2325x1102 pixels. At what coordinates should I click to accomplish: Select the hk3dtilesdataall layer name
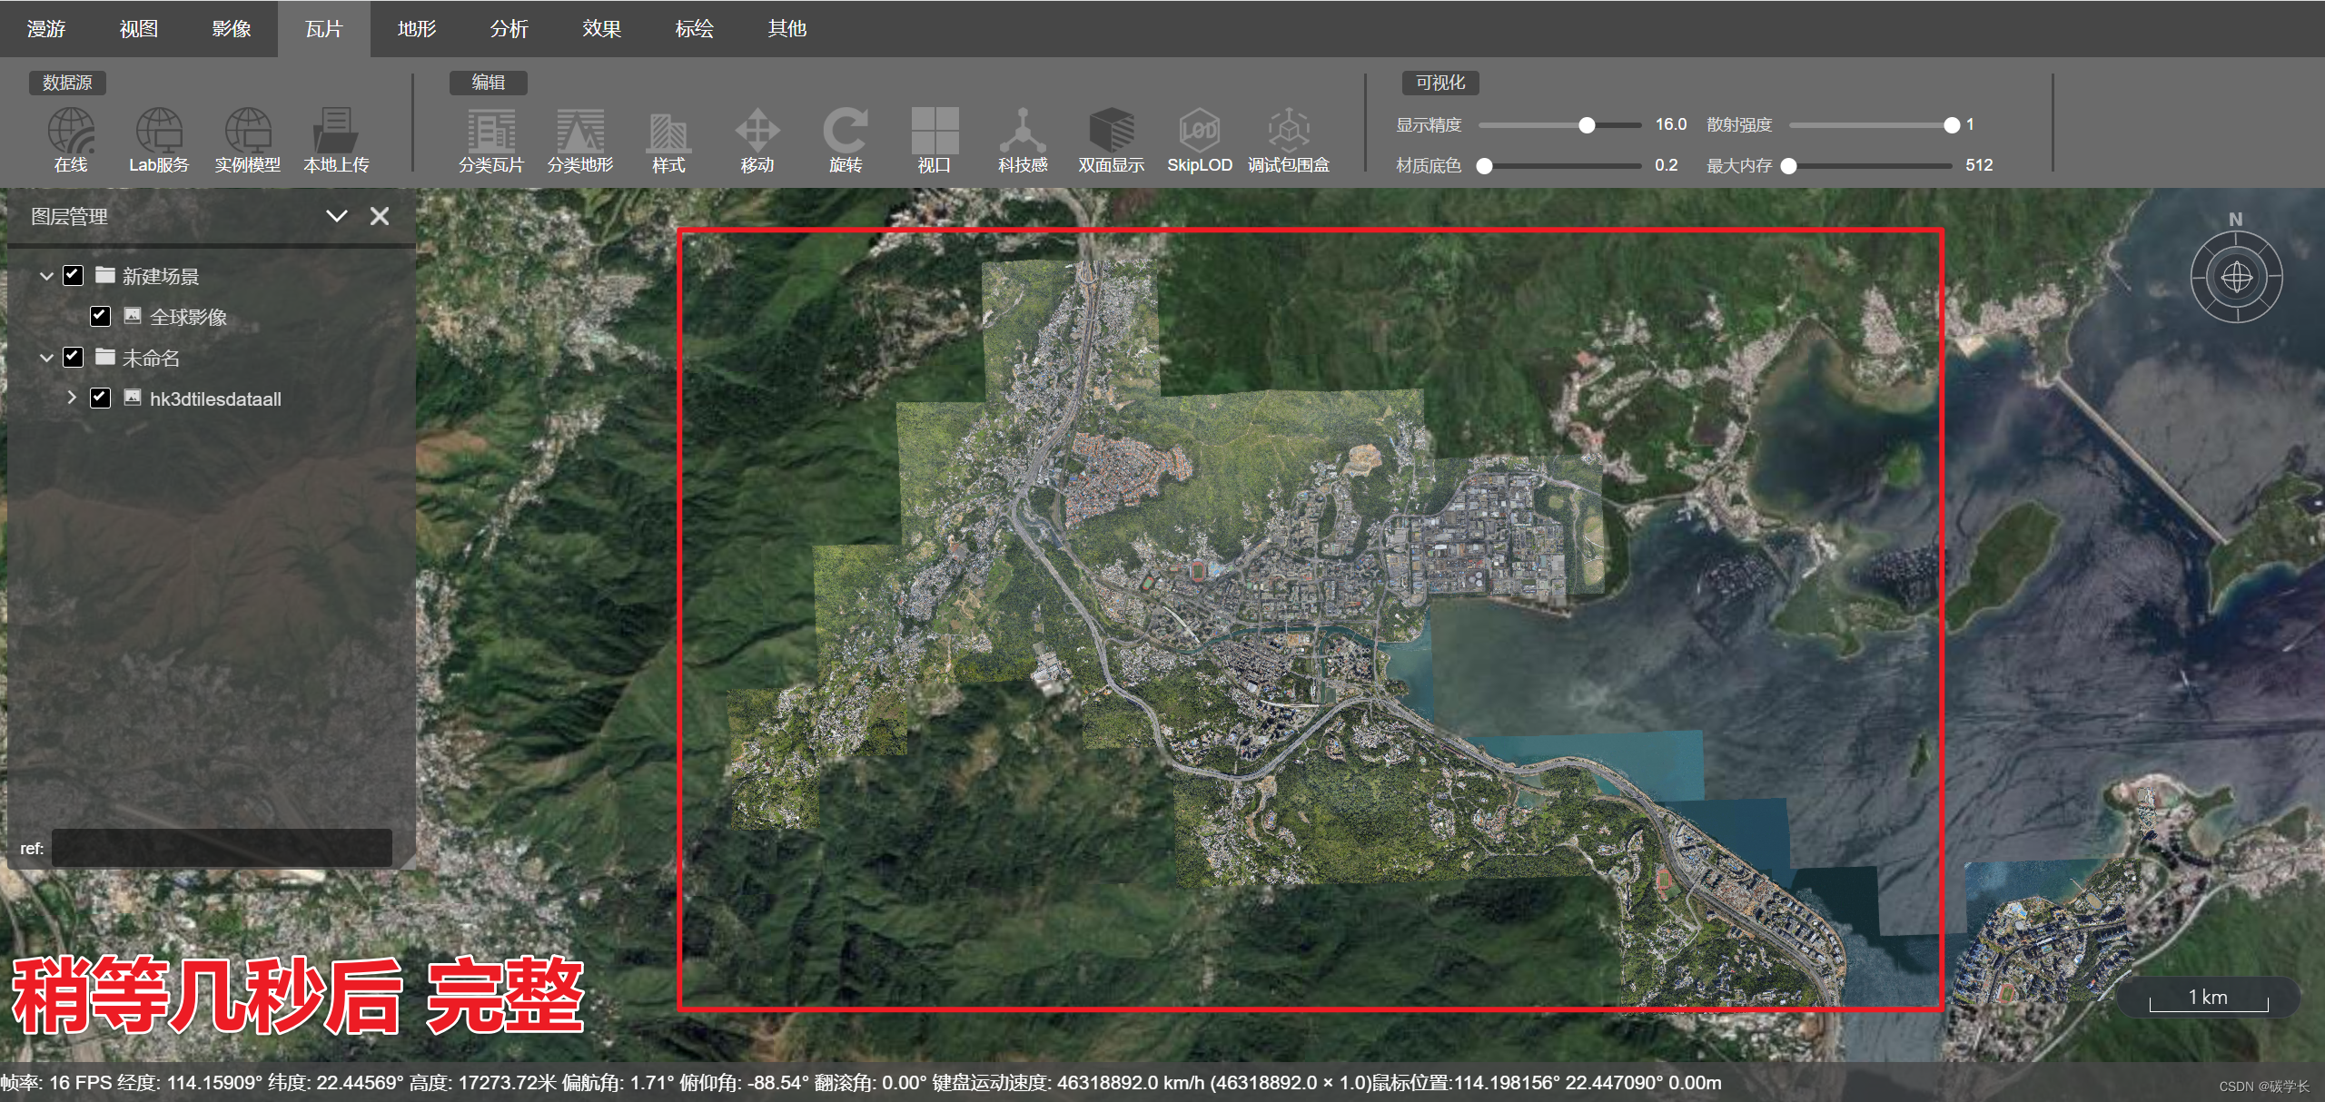pyautogui.click(x=215, y=398)
